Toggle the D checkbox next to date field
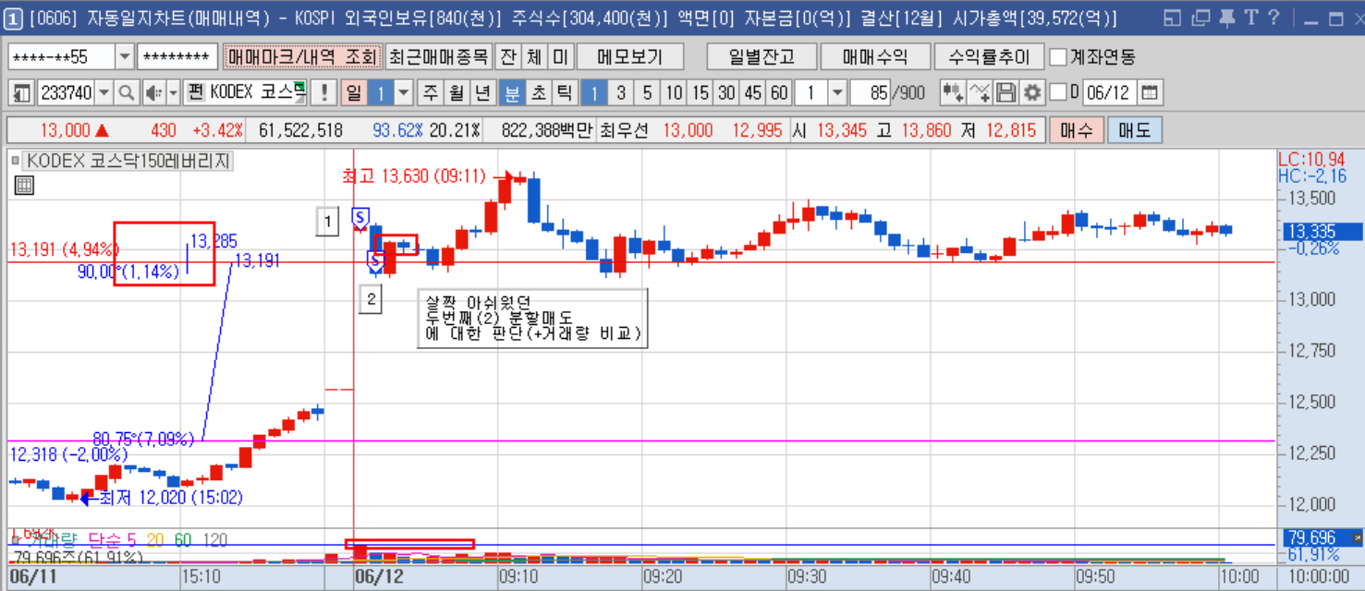The height and width of the screenshot is (591, 1365). click(1058, 92)
